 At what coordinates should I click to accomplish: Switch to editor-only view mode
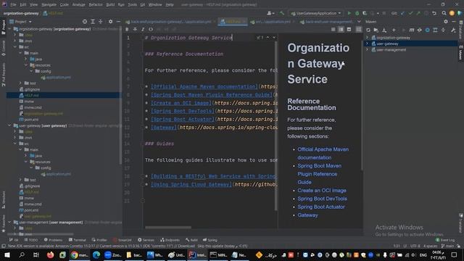[333, 29]
